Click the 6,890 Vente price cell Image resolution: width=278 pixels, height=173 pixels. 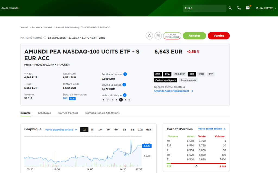pyautogui.click(x=202, y=159)
